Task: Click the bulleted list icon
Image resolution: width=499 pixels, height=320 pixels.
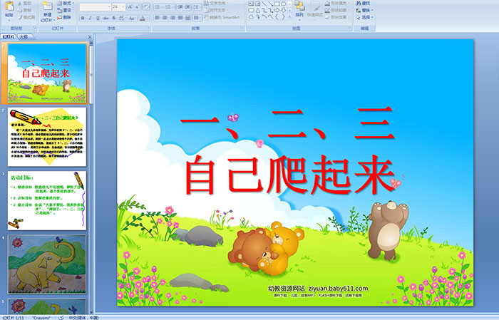Action: 158,7
